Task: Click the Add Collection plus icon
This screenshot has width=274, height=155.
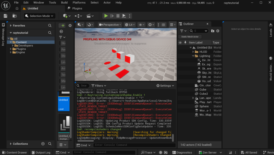Action: 43,144
